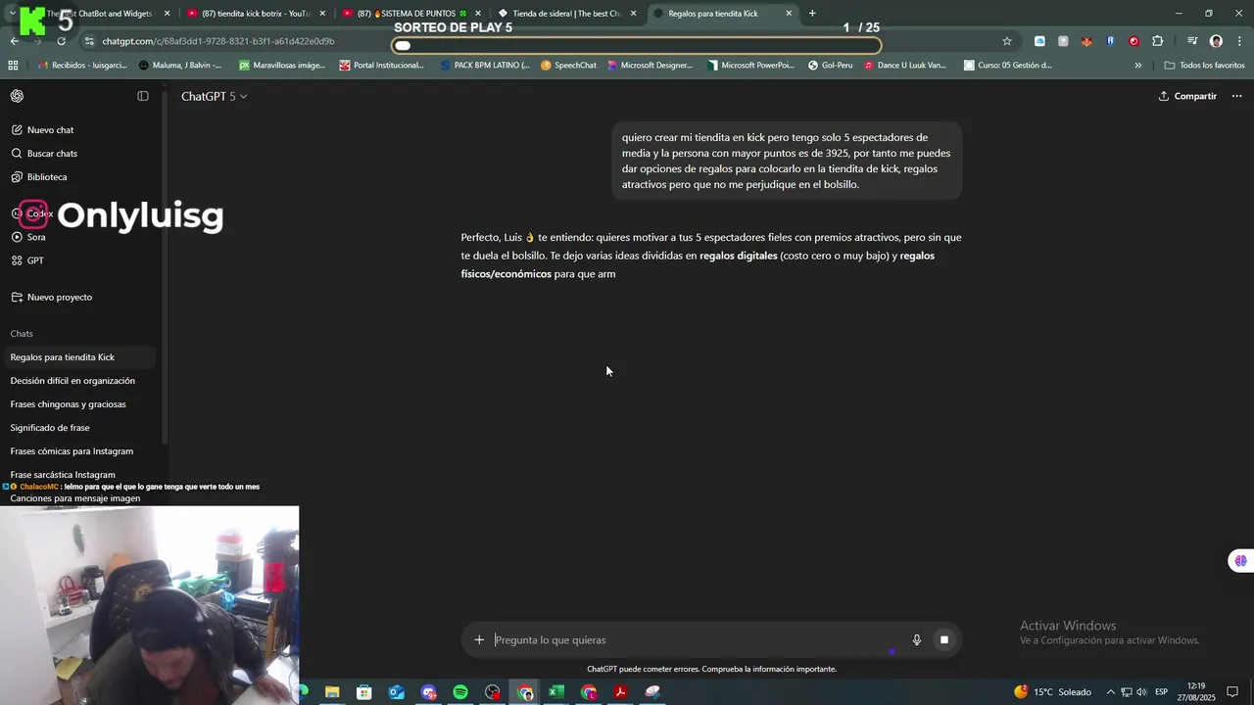Click the ChatGPT logo icon in sidebar
Screen dimensions: 1254x705
(x=17, y=96)
